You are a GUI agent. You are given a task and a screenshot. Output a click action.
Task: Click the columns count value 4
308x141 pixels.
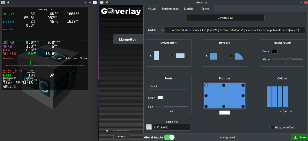(x=291, y=111)
